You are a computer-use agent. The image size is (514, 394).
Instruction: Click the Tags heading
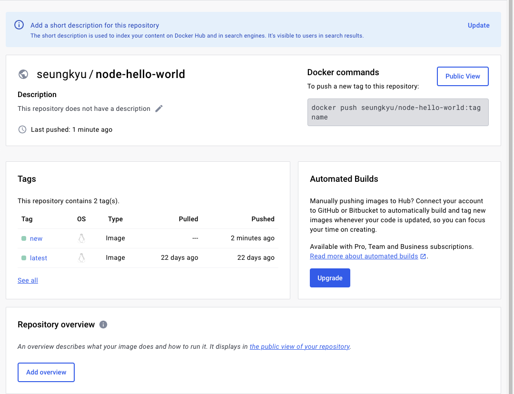[x=27, y=179]
